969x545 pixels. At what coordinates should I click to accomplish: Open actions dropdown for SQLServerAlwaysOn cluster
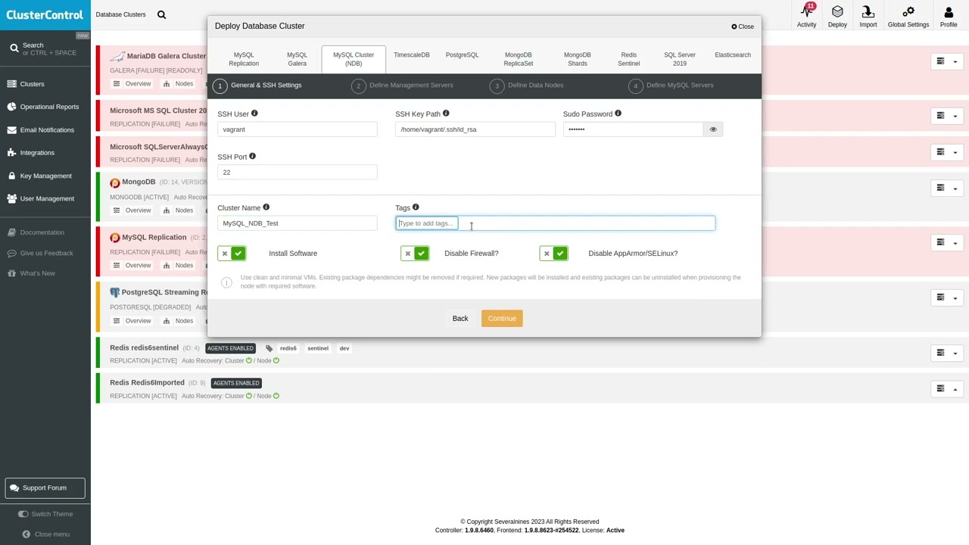point(947,152)
